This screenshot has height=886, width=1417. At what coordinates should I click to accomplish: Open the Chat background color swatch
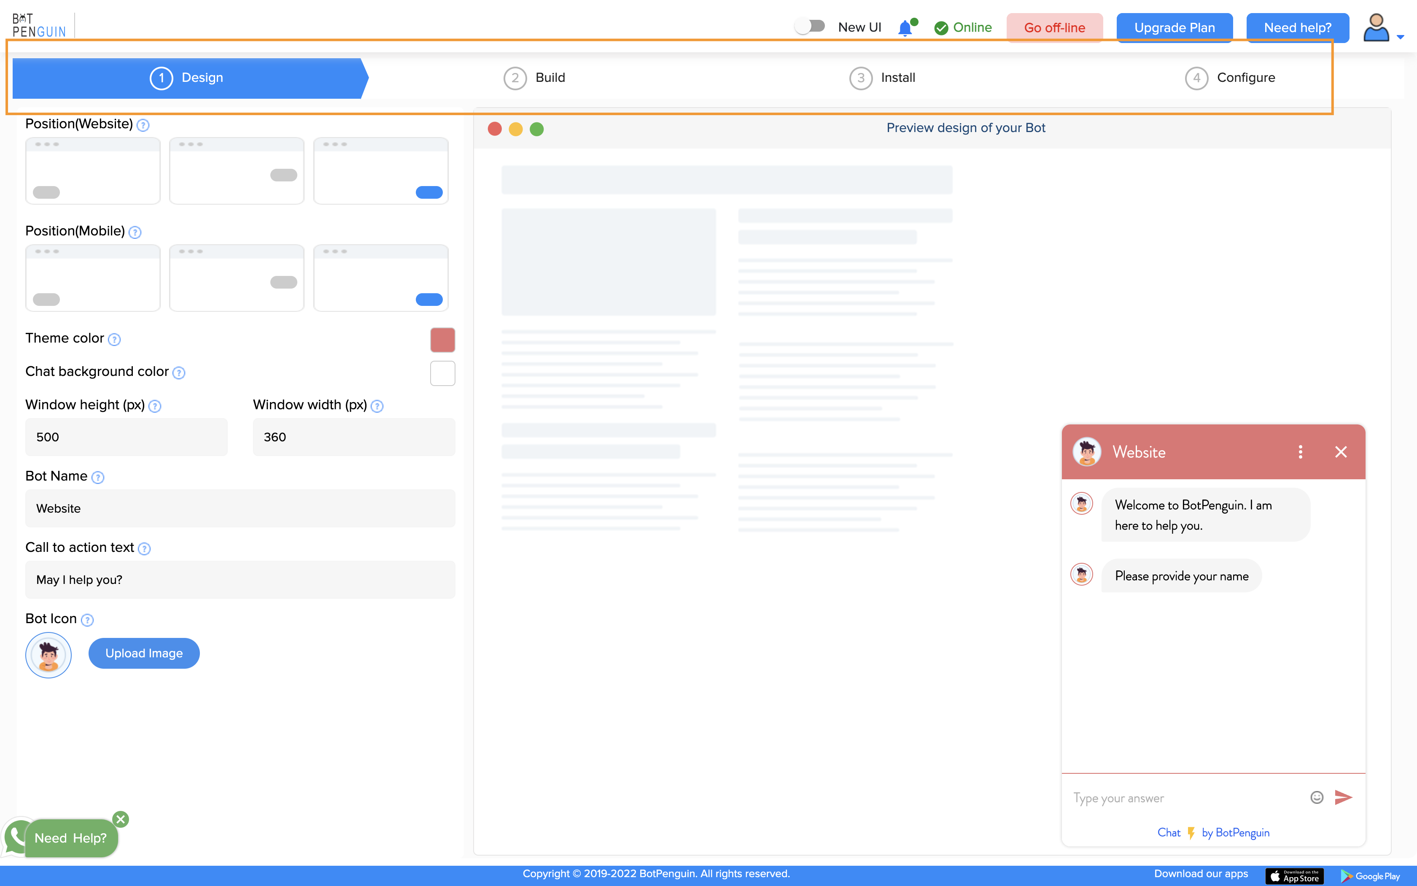(x=443, y=373)
